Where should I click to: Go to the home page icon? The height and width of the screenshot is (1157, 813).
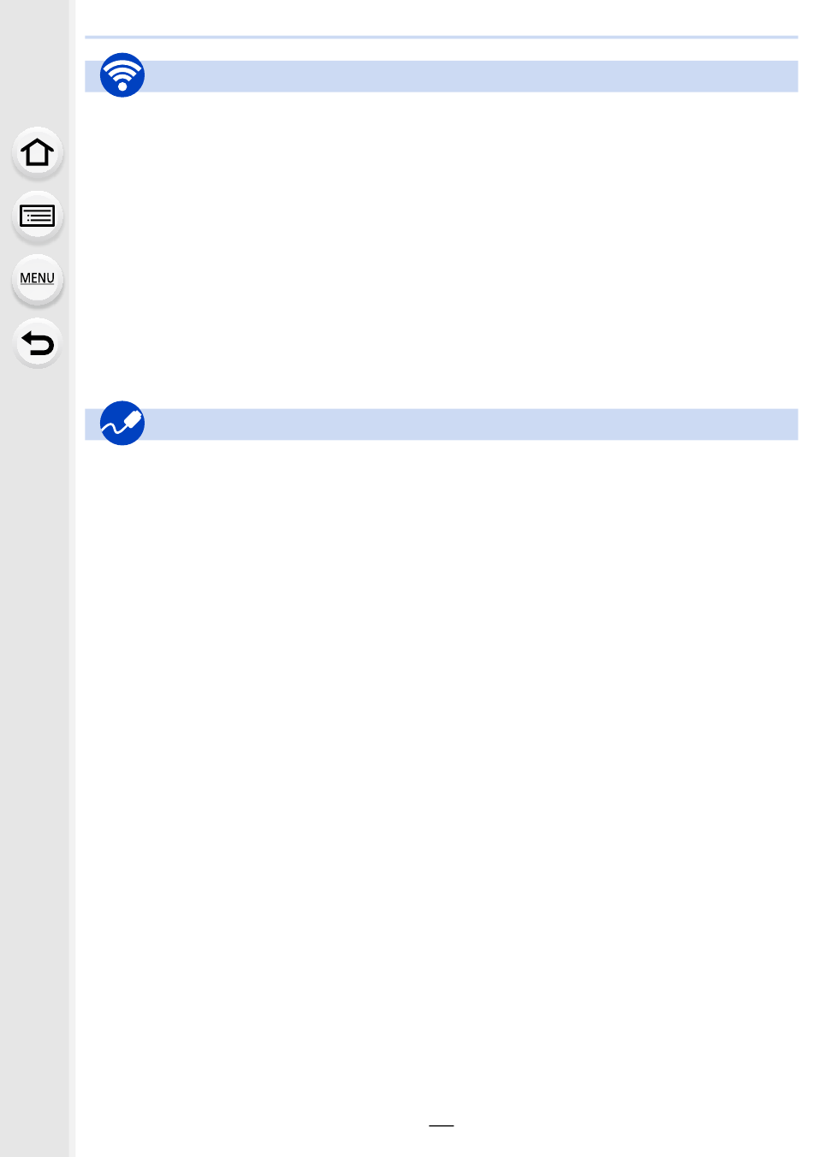37,152
